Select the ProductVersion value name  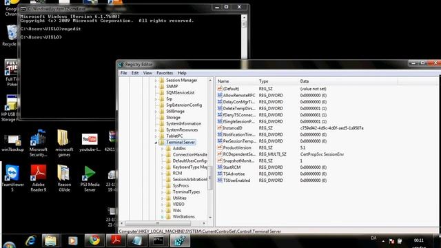coord(237,147)
